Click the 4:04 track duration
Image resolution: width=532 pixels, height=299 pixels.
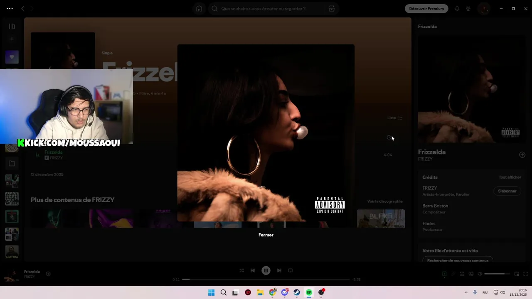388,155
